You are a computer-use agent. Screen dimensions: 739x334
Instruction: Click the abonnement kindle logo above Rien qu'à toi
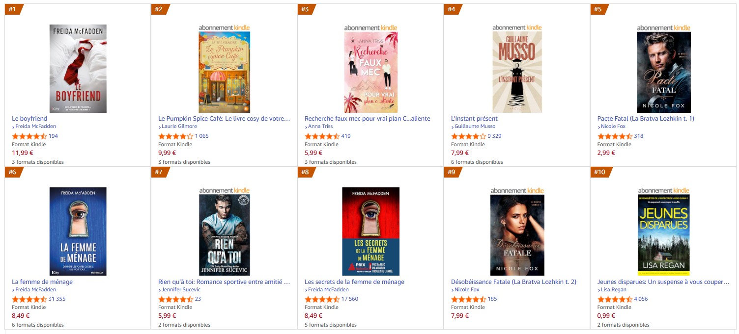(224, 191)
